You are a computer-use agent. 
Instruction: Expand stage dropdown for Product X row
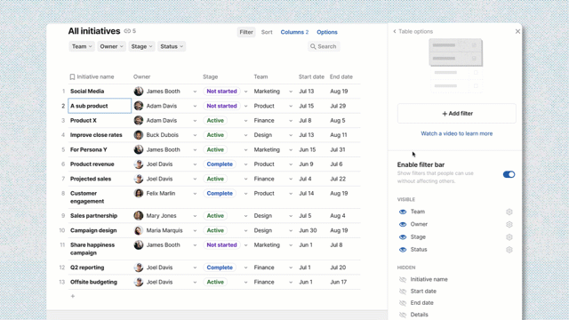click(245, 121)
